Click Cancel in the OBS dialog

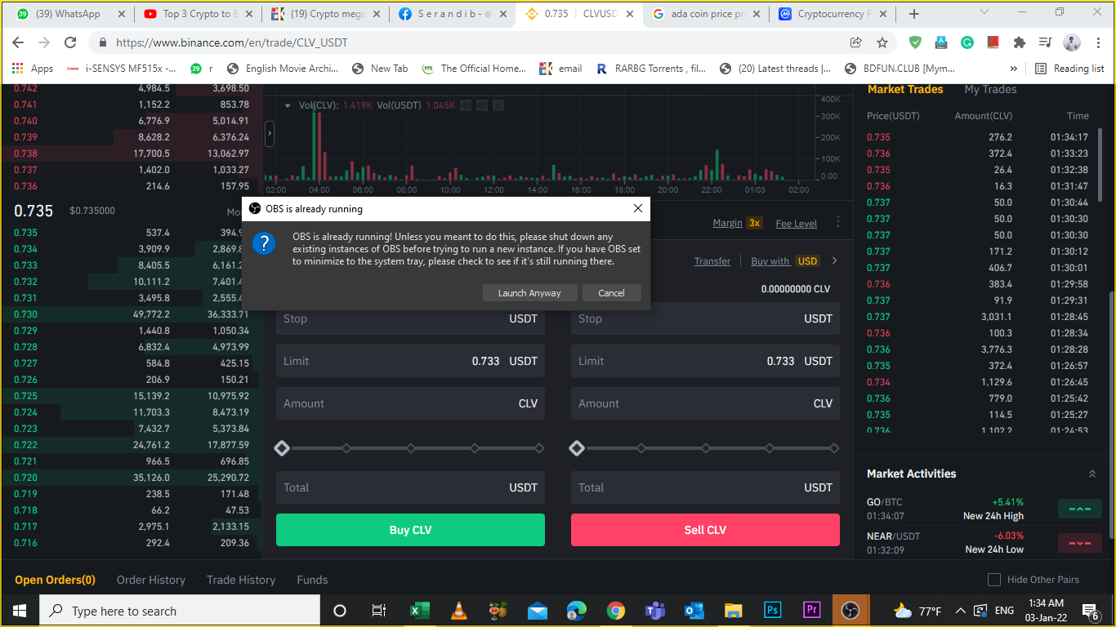(611, 293)
